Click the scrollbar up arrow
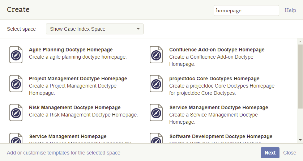Screen dimensions: 303x161 point(300,42)
